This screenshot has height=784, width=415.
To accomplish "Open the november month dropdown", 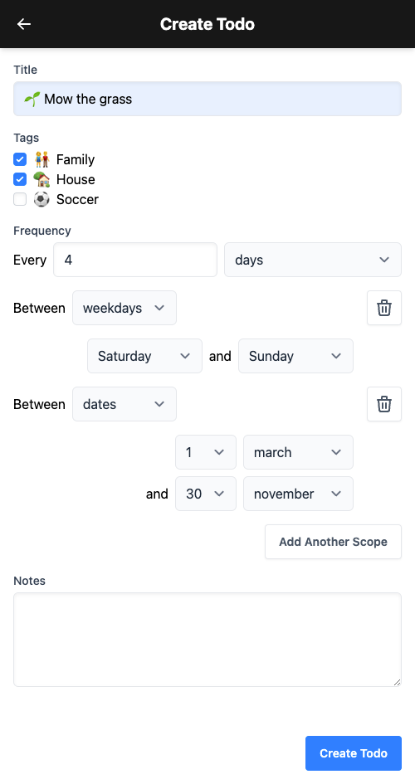I will click(298, 494).
